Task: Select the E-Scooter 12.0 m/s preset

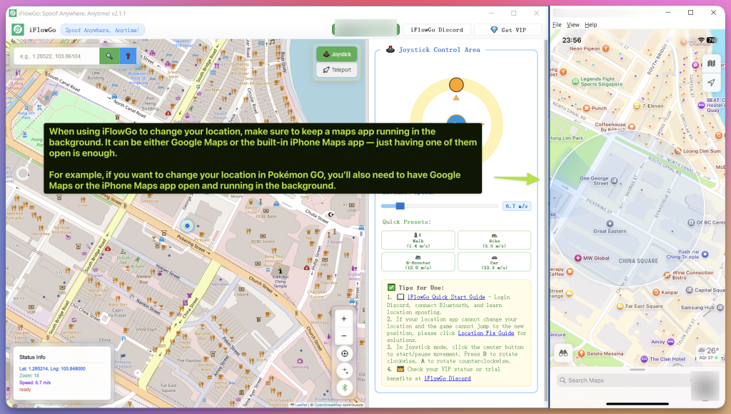Action: (x=418, y=262)
